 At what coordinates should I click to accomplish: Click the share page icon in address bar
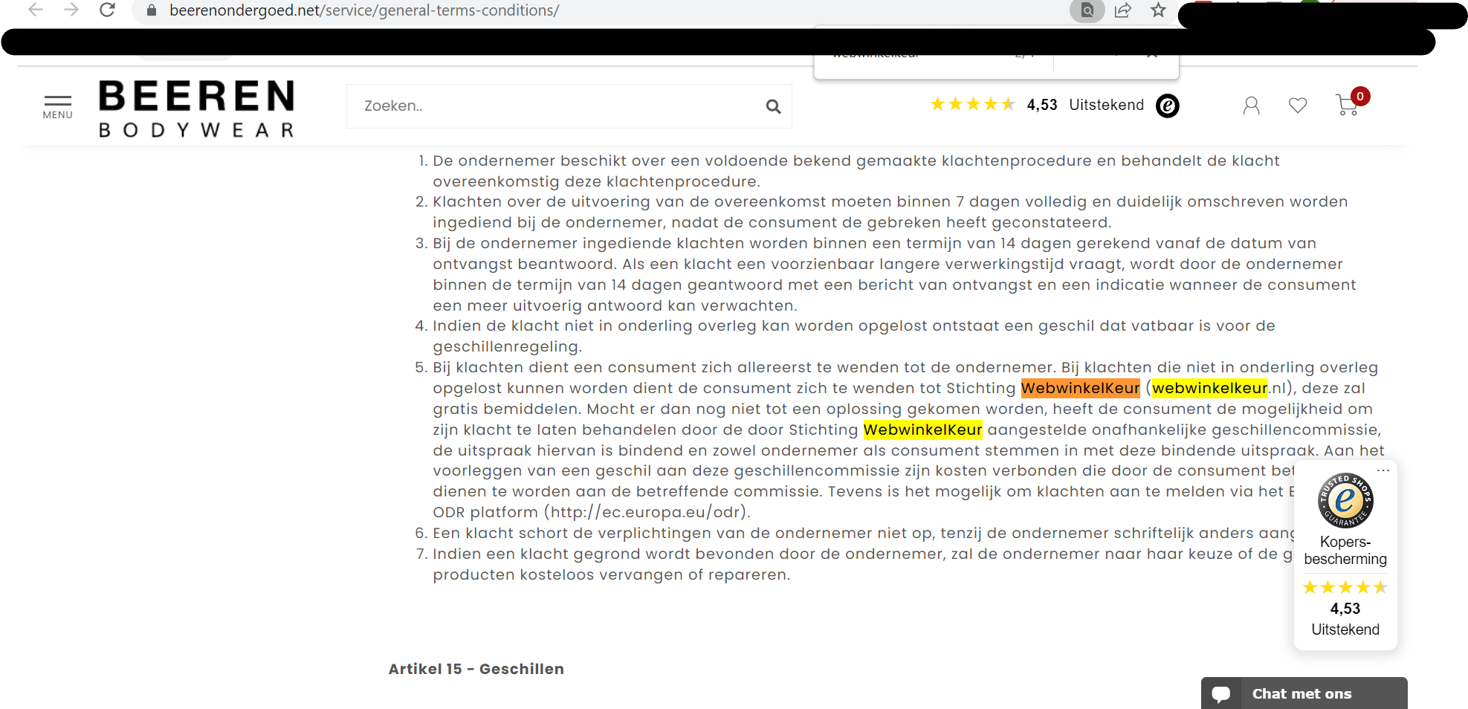click(1122, 10)
